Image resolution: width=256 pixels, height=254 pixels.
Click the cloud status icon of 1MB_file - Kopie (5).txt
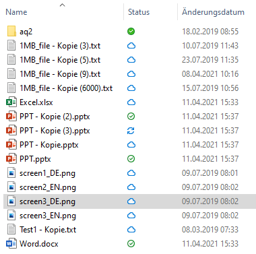click(131, 60)
